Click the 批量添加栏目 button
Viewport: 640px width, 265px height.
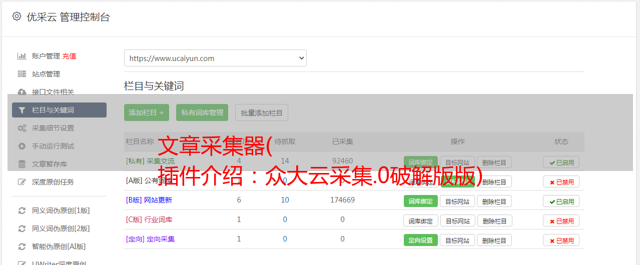click(x=262, y=112)
